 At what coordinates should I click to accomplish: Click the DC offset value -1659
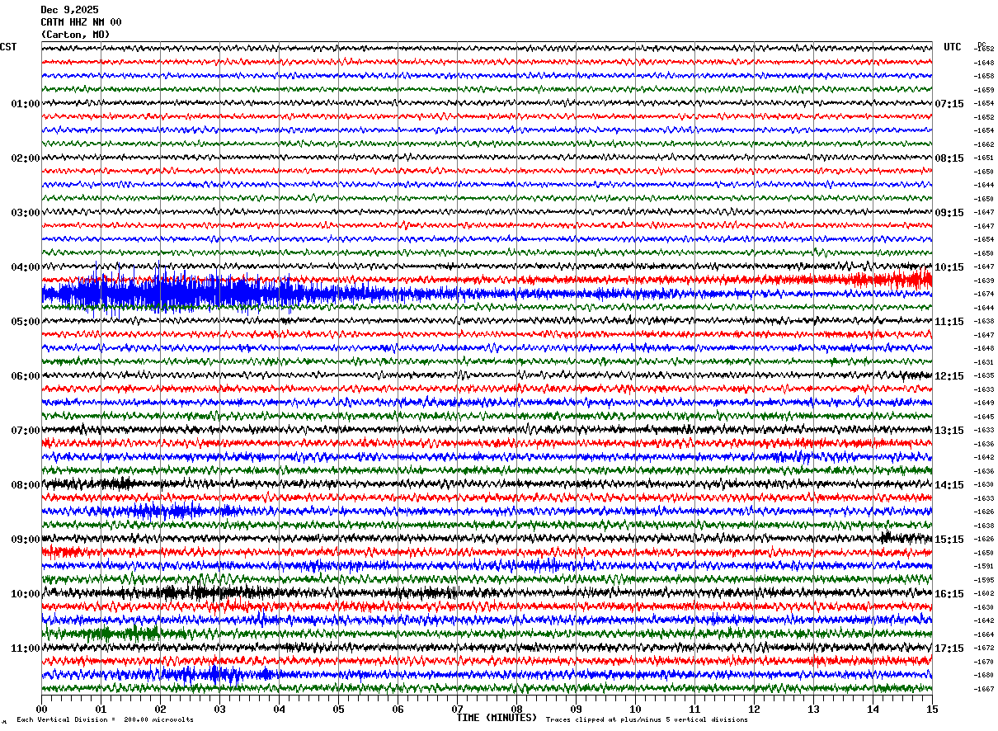coord(984,90)
